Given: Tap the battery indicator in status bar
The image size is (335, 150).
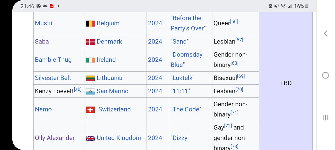Looking at the screenshot, I should click(x=306, y=6).
